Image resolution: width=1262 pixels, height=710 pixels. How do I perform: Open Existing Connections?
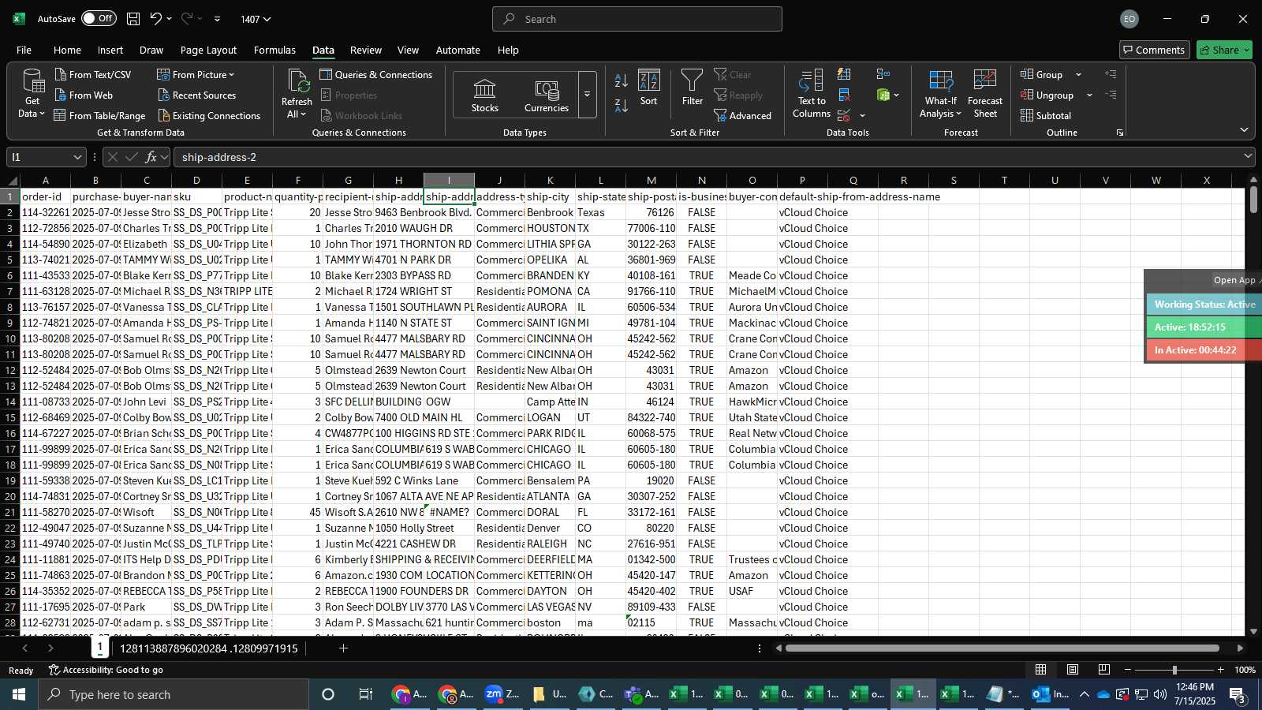pos(209,115)
